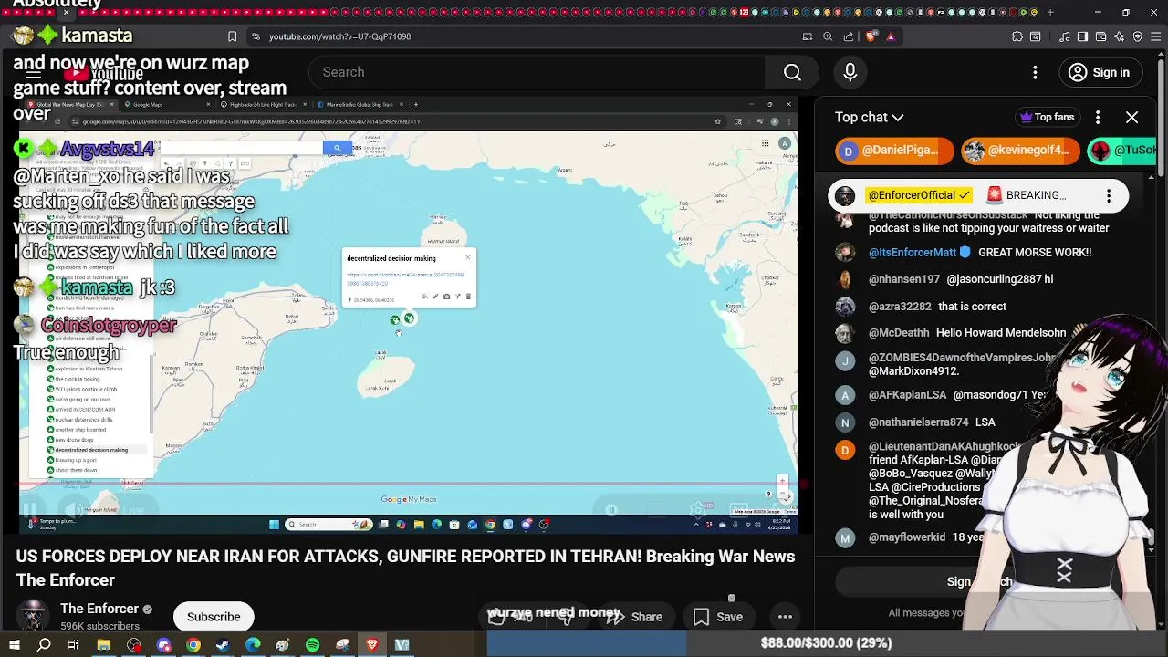Click the address bar share icon
The image size is (1168, 657).
pyautogui.click(x=849, y=36)
